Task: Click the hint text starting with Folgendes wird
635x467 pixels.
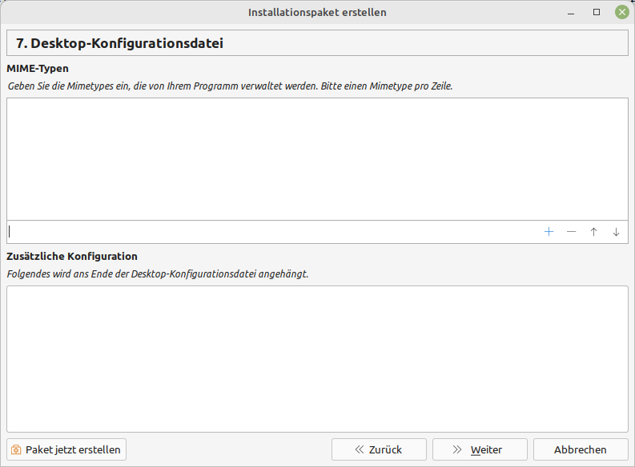Action: [158, 273]
